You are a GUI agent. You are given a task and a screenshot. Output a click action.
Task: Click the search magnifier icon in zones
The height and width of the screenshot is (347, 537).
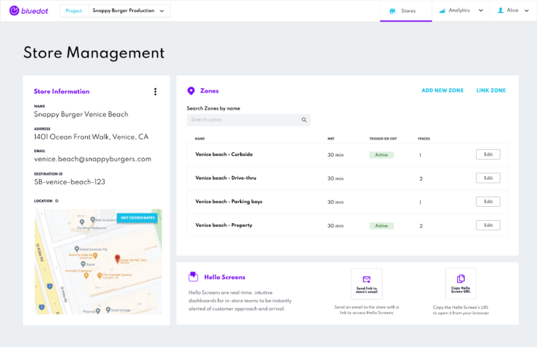pyautogui.click(x=304, y=120)
